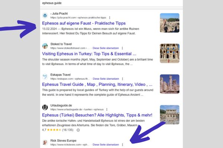Open three-dot menu for the julia-pracht.com result
Viewport: 223px width, 148px height.
click(x=110, y=17)
